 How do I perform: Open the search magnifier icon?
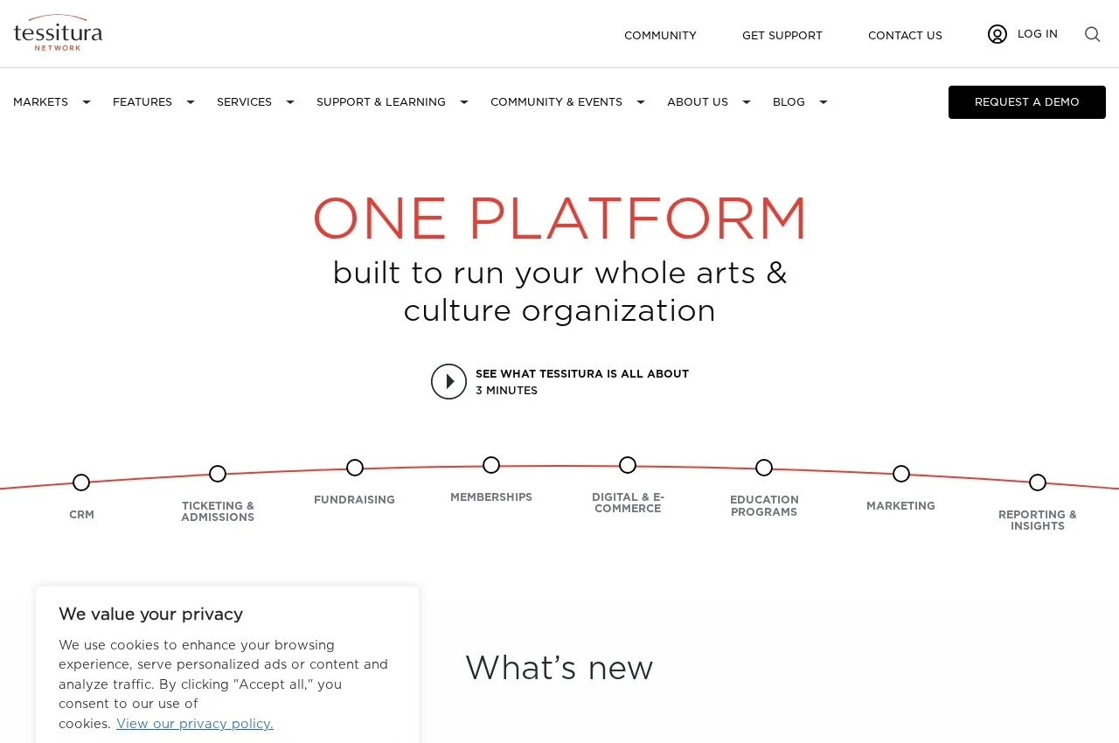click(x=1092, y=34)
